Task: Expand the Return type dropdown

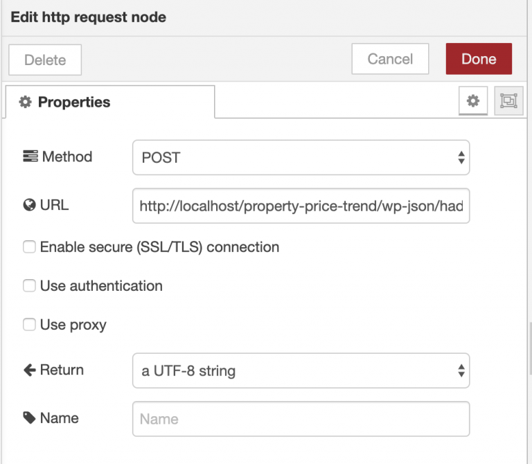Action: tap(301, 371)
